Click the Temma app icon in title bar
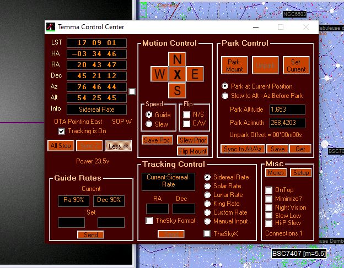Viewport: 344px width, 268px height. (51, 27)
